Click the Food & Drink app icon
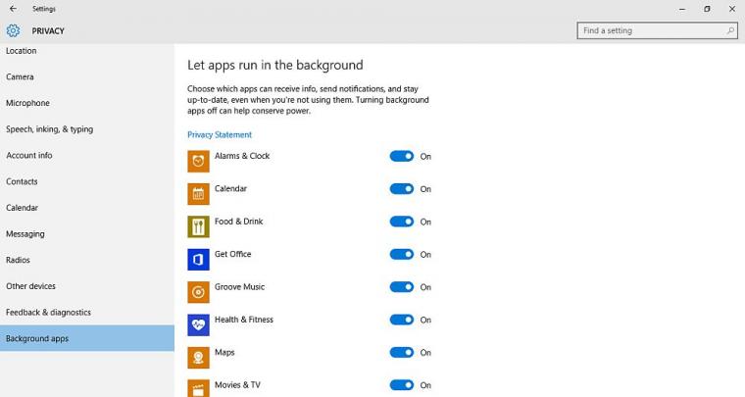This screenshot has height=397, width=745. point(198,227)
